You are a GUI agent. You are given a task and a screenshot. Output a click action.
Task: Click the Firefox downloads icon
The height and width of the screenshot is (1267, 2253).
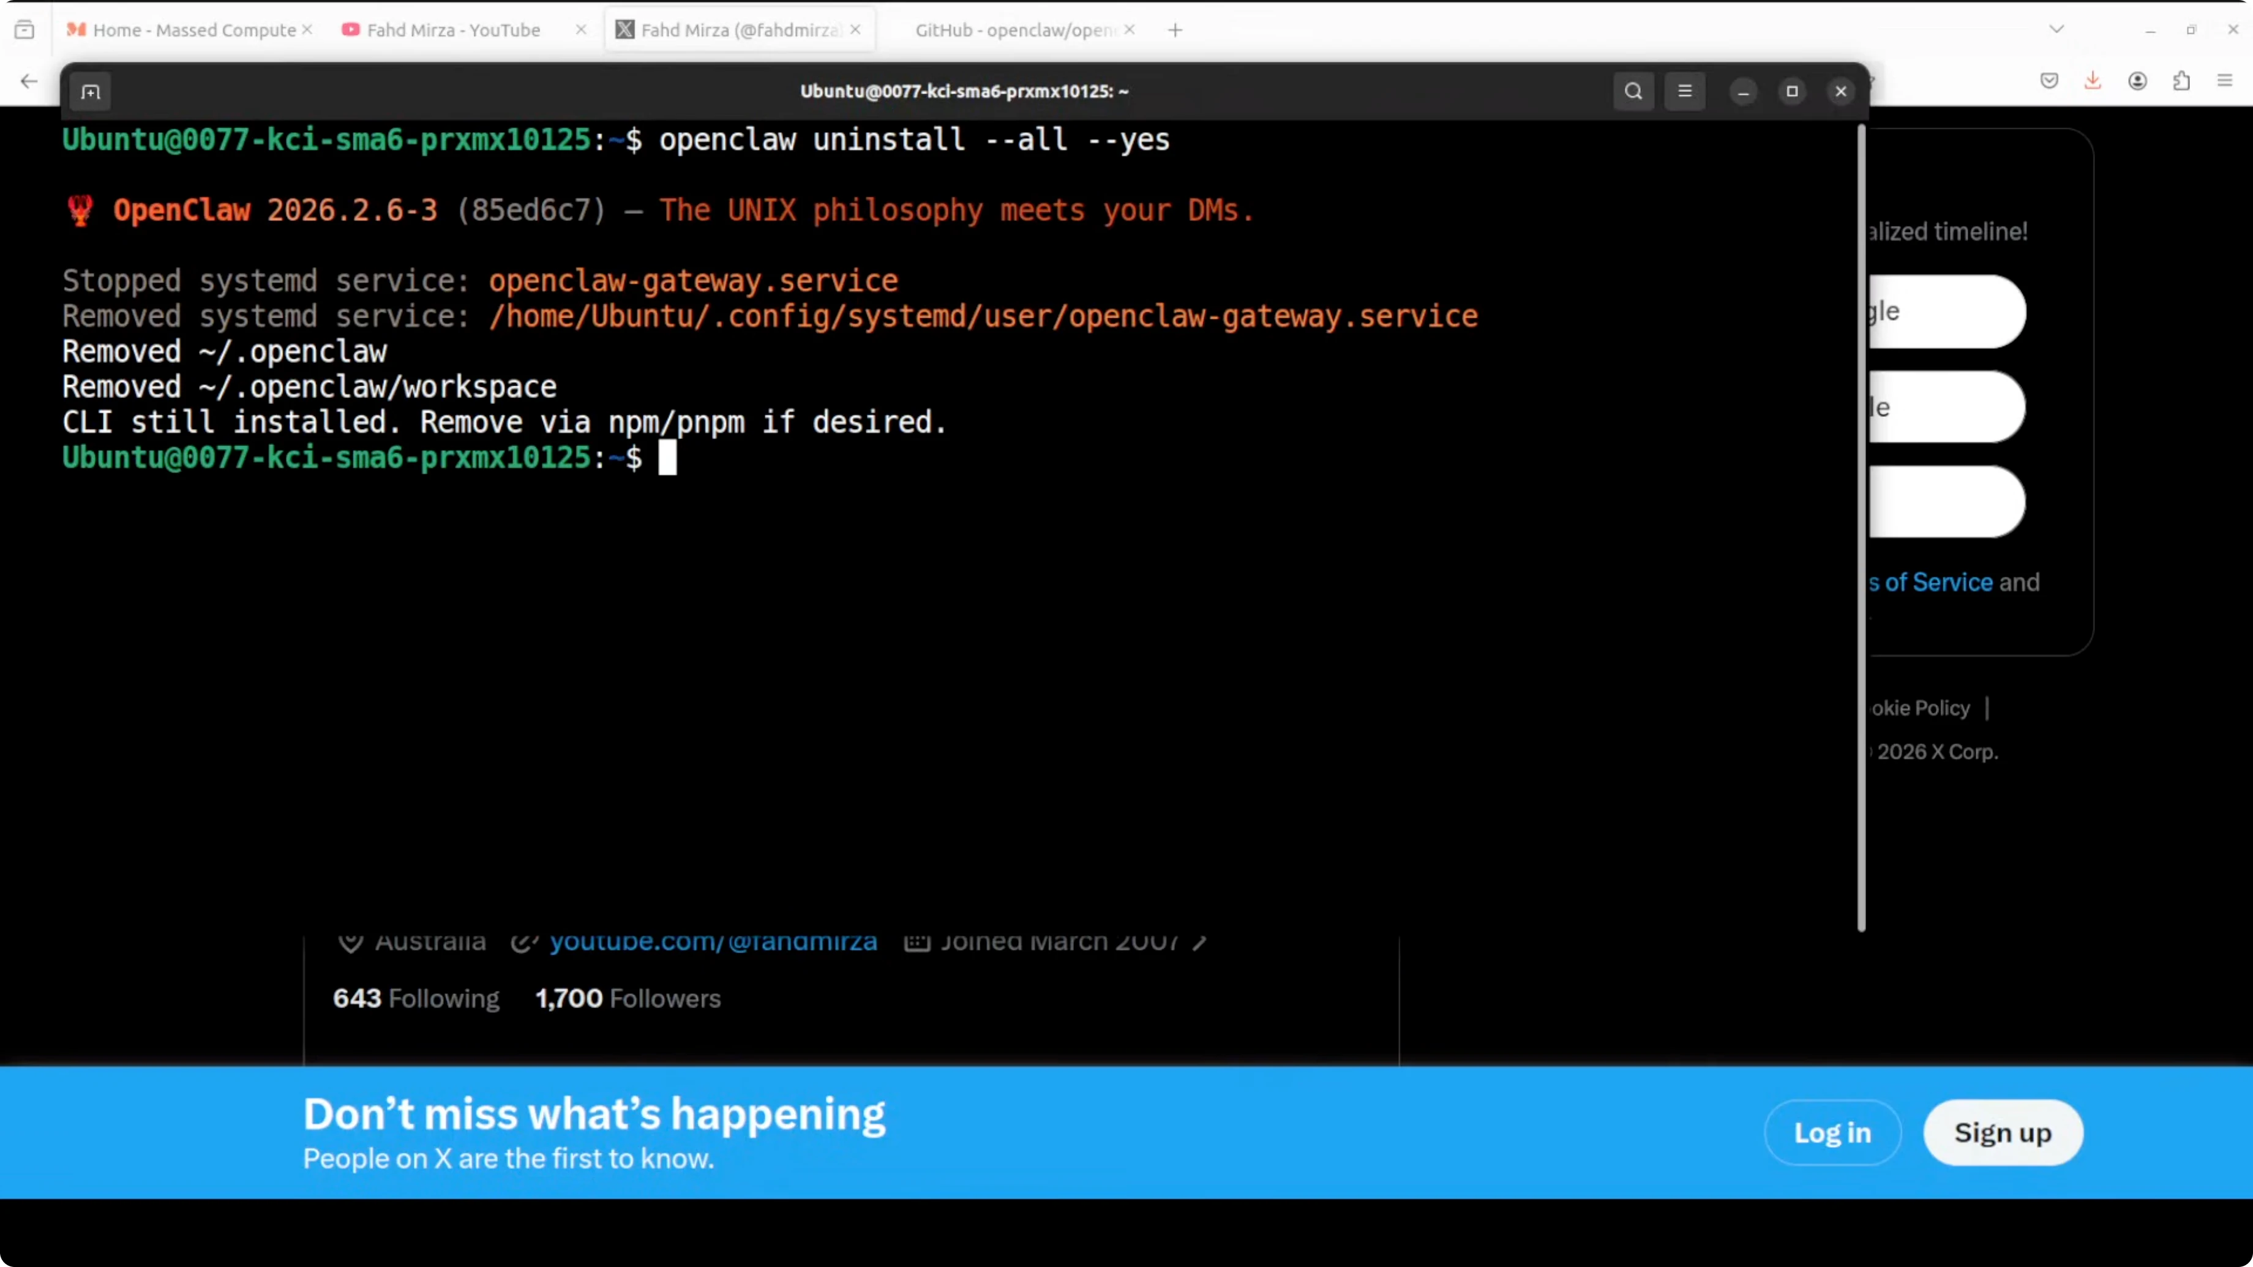2092,81
